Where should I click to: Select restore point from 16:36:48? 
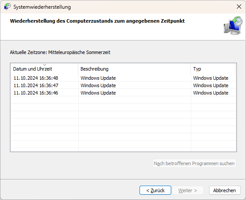tap(123, 78)
